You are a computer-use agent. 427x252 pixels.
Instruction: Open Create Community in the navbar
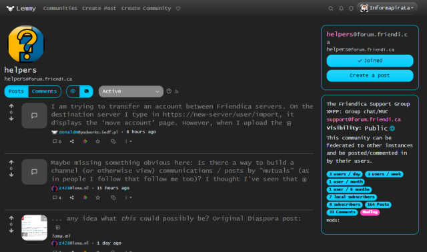146,9
